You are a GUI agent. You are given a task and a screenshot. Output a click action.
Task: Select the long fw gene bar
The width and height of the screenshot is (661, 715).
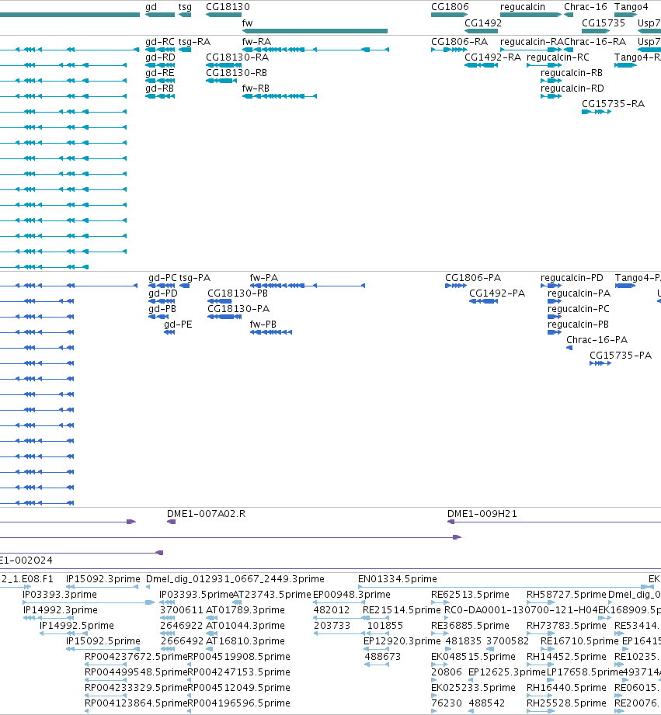pyautogui.click(x=315, y=31)
